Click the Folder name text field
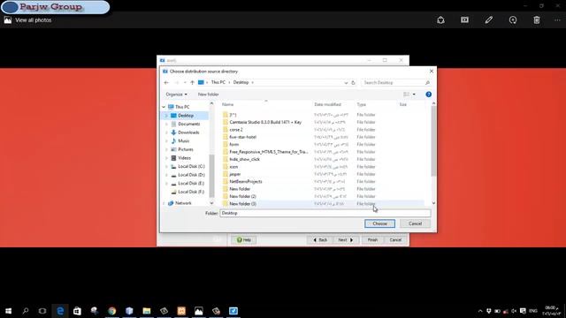566x318 pixels. (x=325, y=214)
